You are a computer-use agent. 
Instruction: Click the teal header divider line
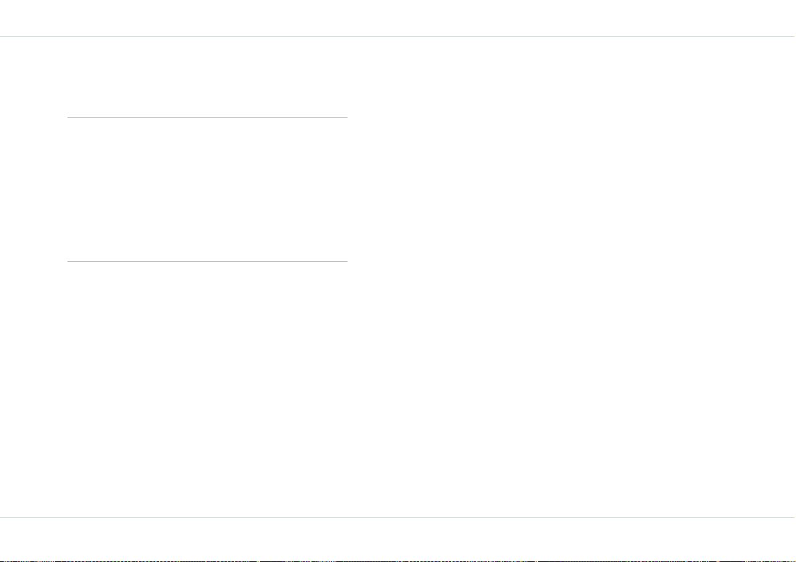pos(398,37)
